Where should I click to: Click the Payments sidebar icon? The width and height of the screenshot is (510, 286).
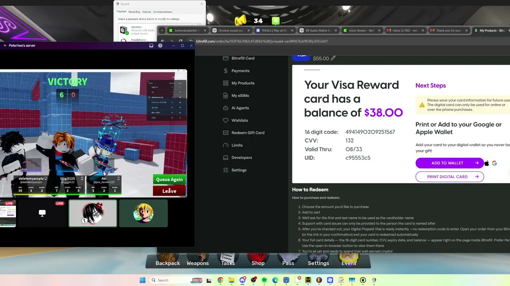(226, 71)
